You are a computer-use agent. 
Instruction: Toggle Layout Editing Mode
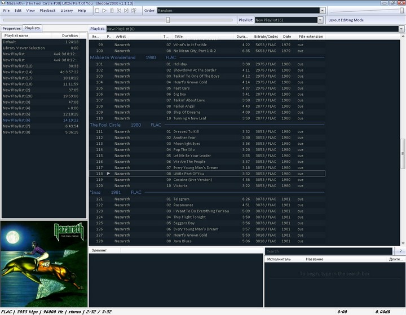coord(346,20)
